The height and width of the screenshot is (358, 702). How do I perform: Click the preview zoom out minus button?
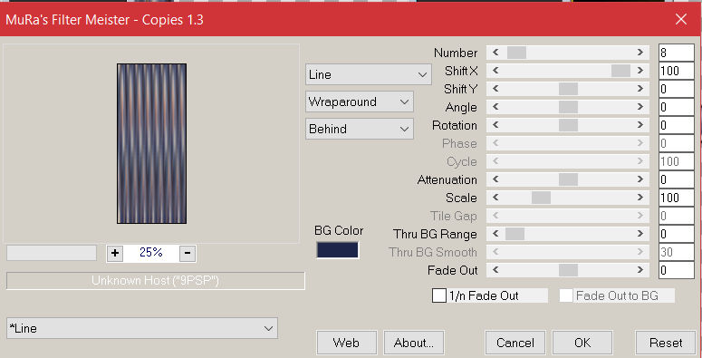(x=188, y=253)
